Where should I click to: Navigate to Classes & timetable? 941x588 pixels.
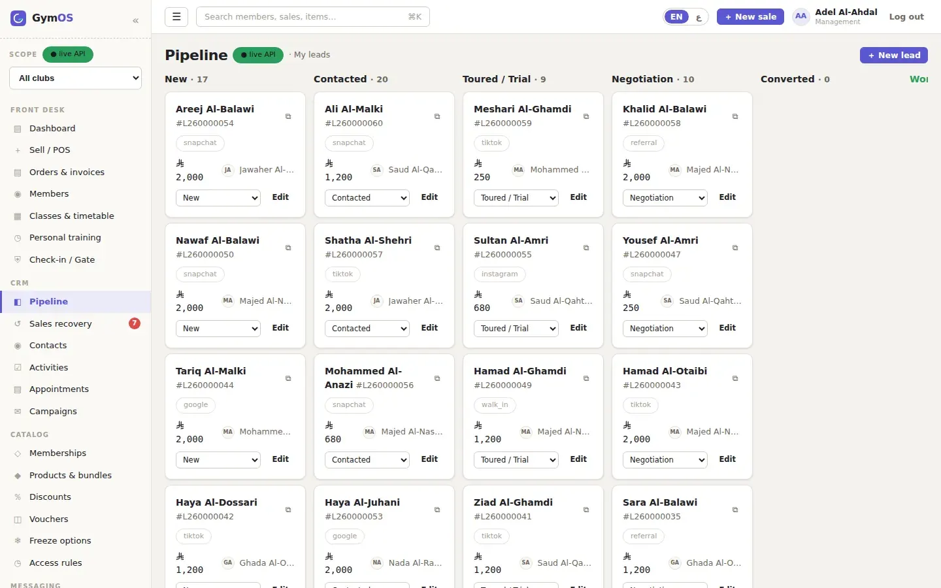coord(75,216)
